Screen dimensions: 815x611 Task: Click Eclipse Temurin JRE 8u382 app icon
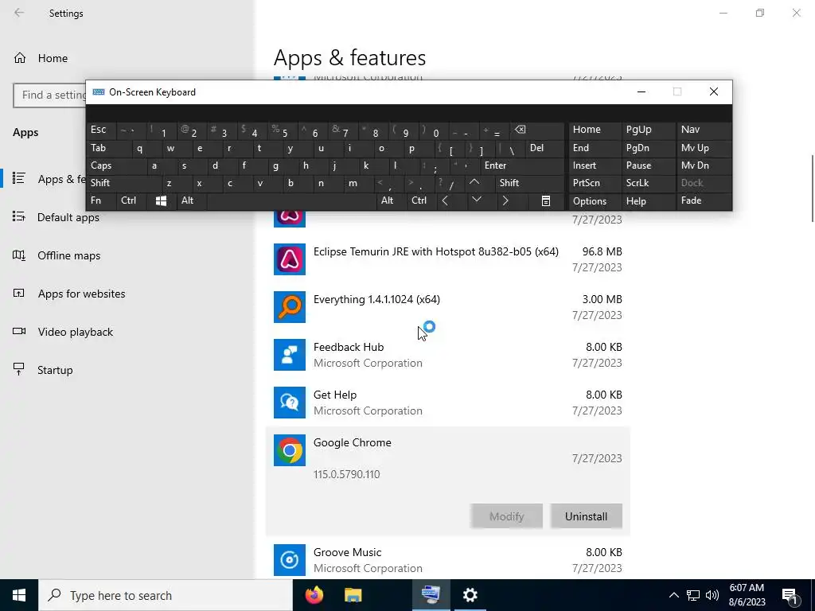[x=290, y=259]
